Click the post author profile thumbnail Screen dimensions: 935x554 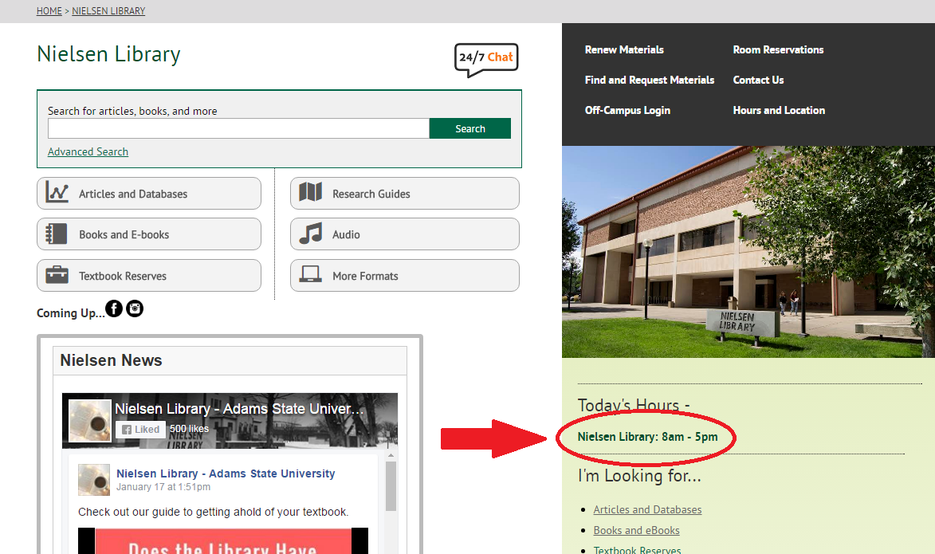click(x=93, y=480)
